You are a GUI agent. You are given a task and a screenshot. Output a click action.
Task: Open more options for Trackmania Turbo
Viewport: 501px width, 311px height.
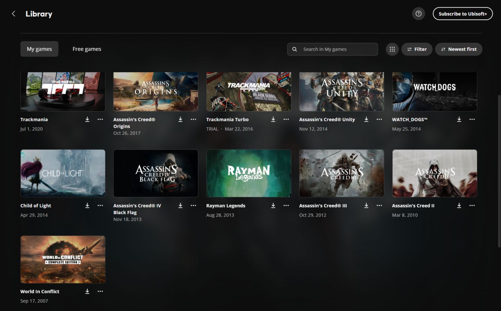tap(286, 119)
